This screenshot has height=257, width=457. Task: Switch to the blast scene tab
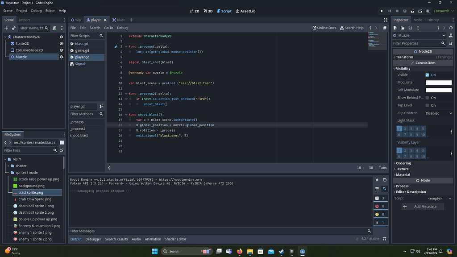click(x=118, y=20)
